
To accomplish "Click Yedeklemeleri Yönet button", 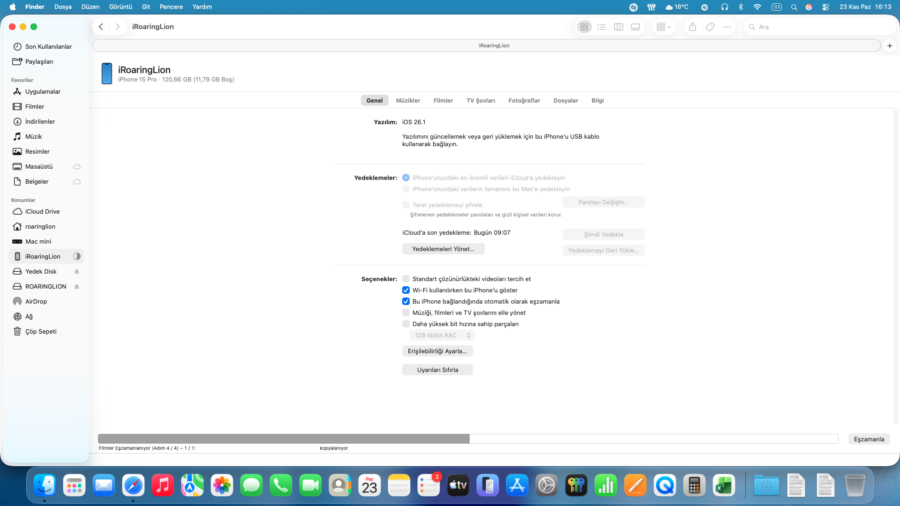I will point(443,249).
